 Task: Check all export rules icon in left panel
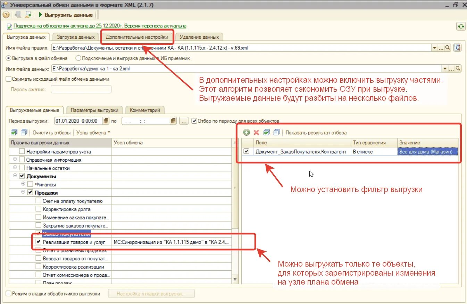click(x=14, y=132)
